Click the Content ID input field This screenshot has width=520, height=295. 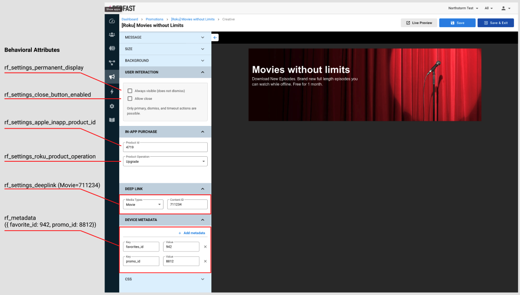[x=187, y=204]
